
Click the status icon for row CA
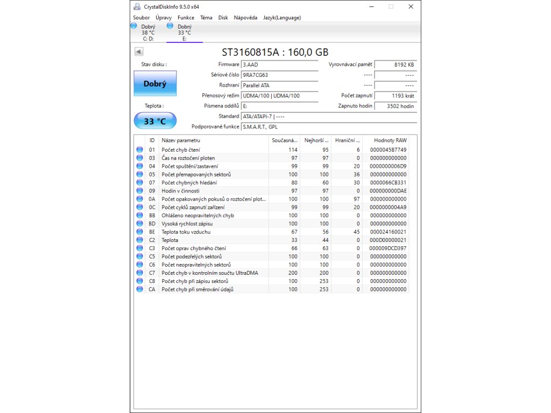(140, 289)
